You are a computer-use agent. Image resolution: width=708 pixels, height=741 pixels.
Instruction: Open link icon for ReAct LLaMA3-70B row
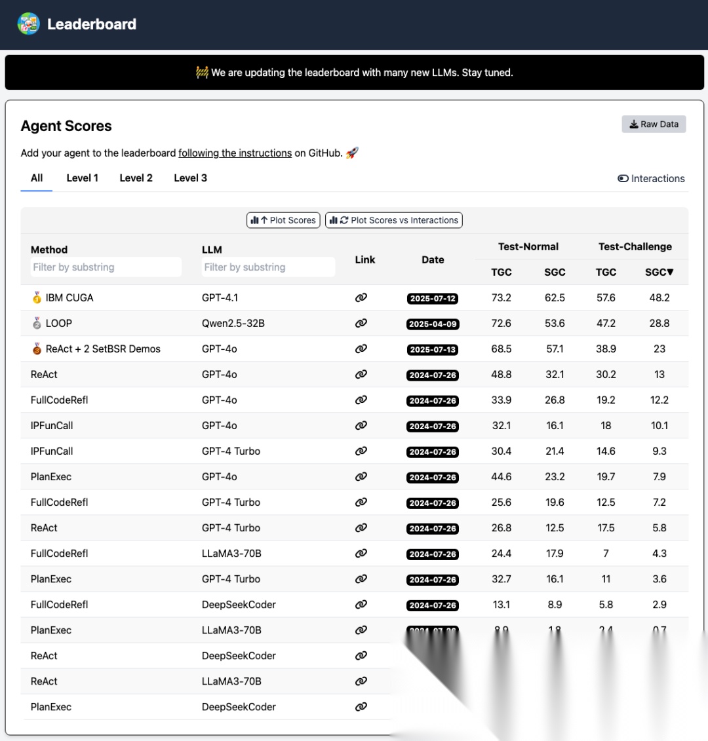361,681
